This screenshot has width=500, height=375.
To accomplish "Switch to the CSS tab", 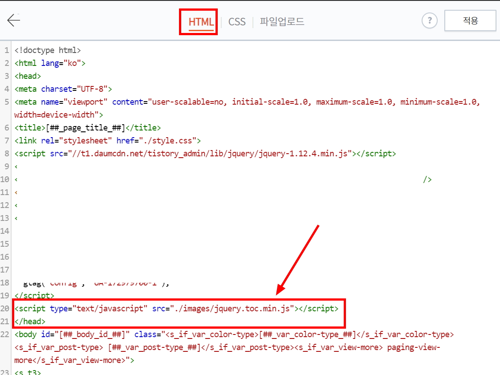I will (x=237, y=22).
